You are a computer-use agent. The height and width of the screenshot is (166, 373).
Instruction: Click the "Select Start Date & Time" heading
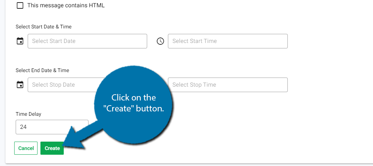click(44, 27)
